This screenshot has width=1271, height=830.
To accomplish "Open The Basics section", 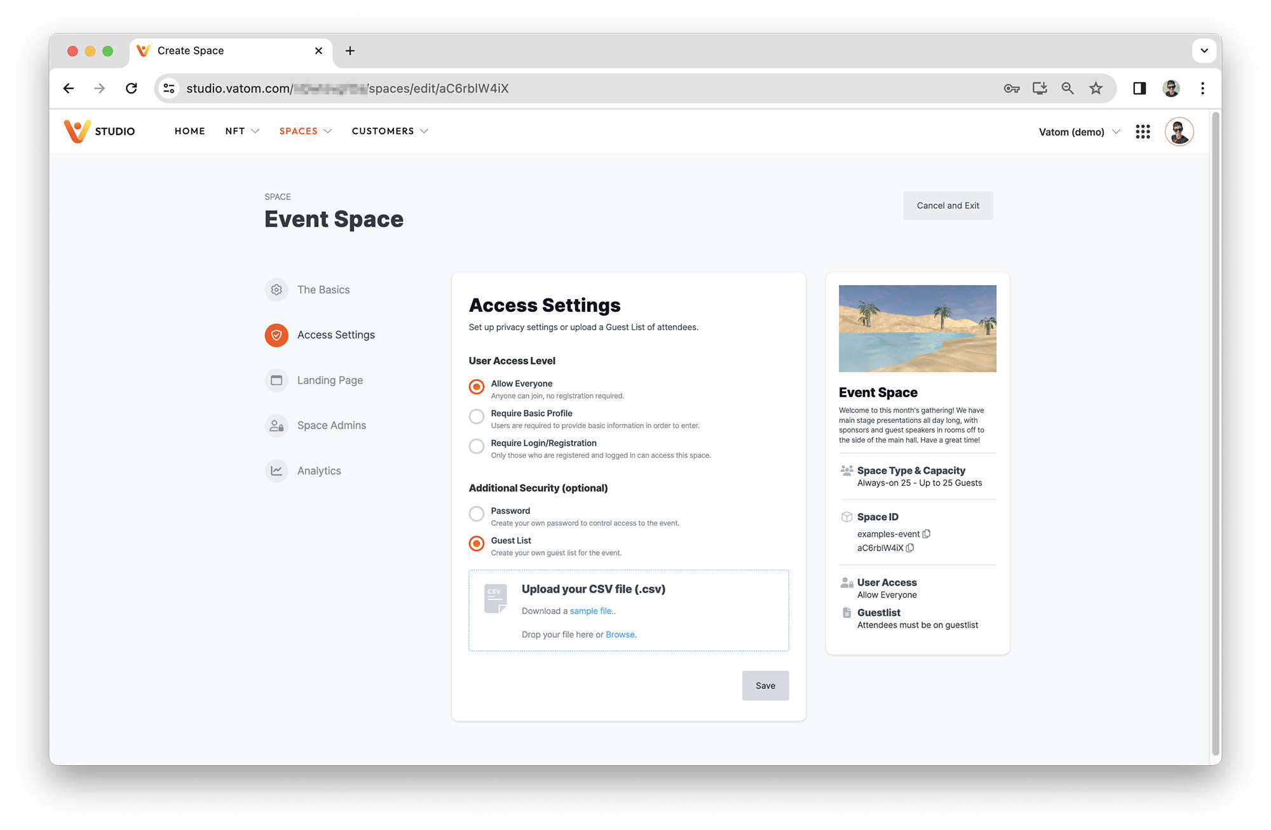I will coord(308,290).
